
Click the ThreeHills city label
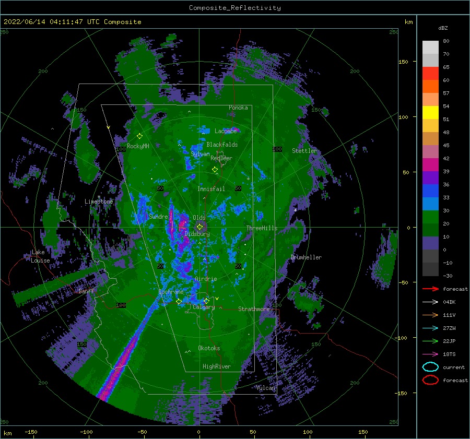click(x=262, y=228)
